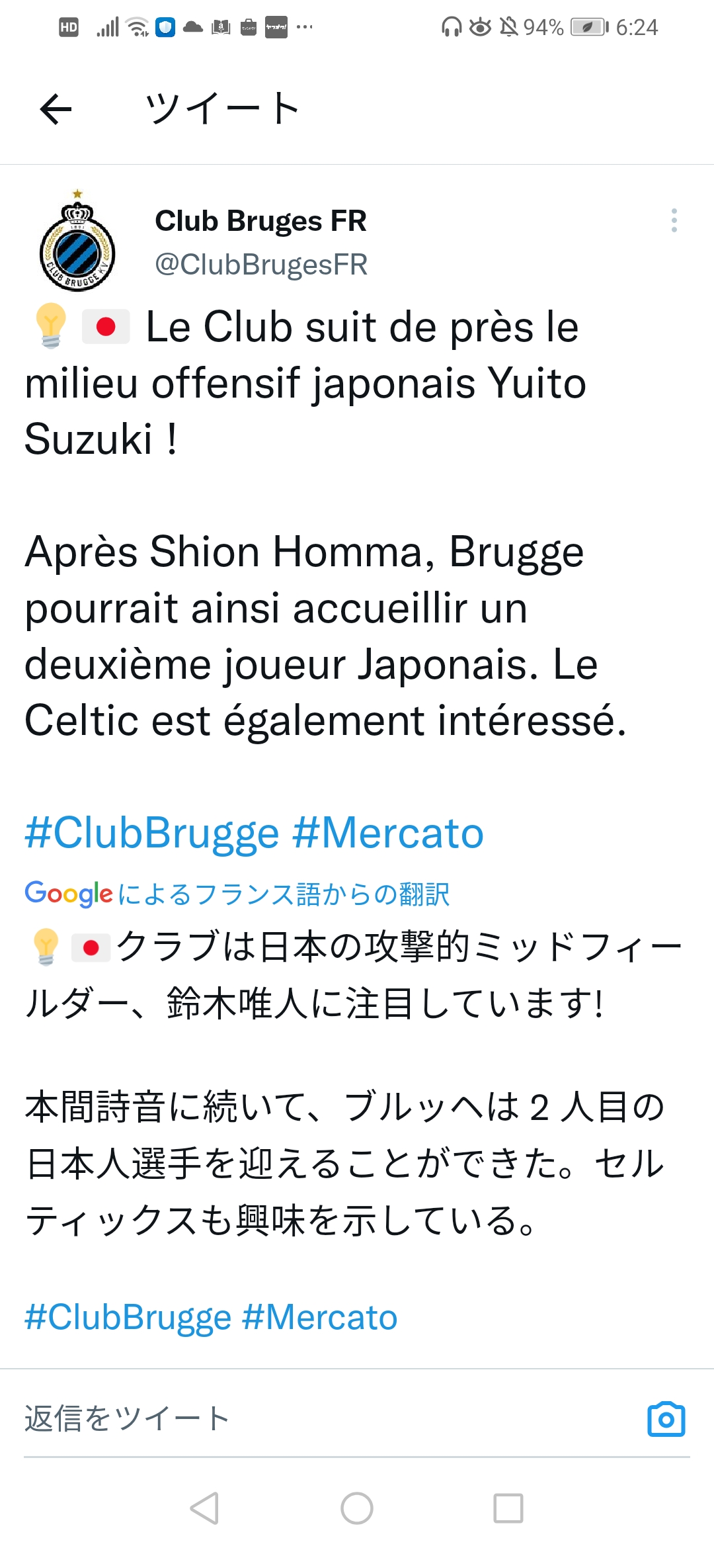Tap the status bar overflow dots
This screenshot has height=1548, width=714.
click(x=305, y=27)
